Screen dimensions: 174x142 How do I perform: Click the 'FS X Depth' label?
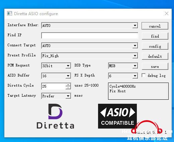pos(85,75)
